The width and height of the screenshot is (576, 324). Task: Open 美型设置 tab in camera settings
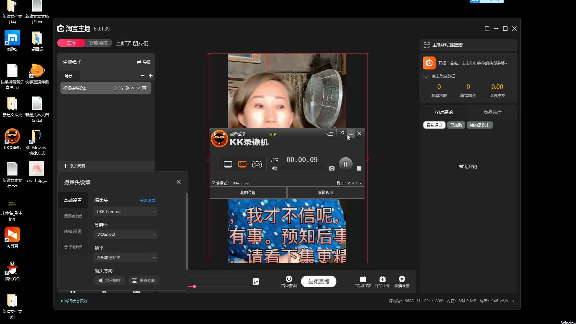click(x=73, y=247)
